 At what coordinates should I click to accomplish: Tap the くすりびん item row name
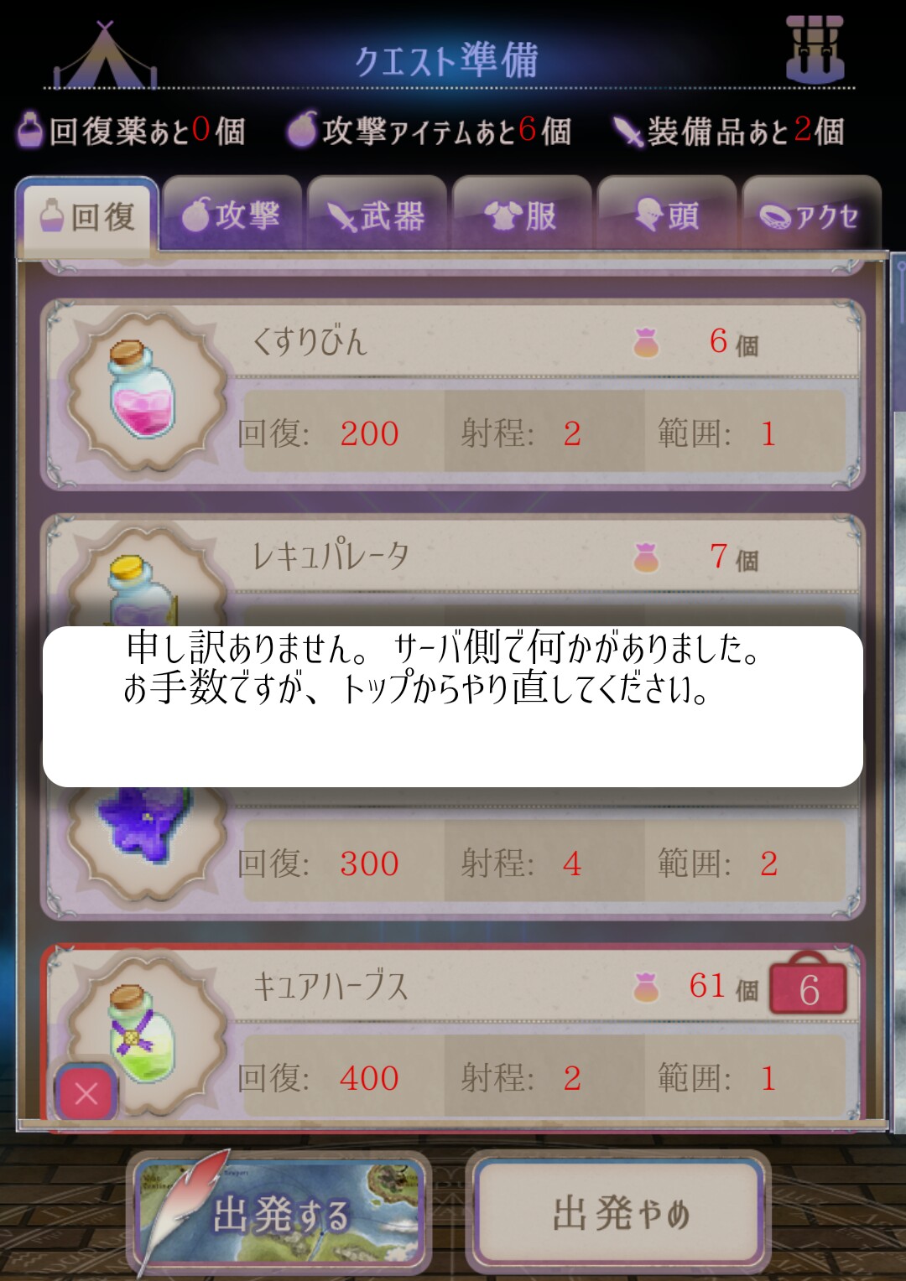click(x=310, y=341)
